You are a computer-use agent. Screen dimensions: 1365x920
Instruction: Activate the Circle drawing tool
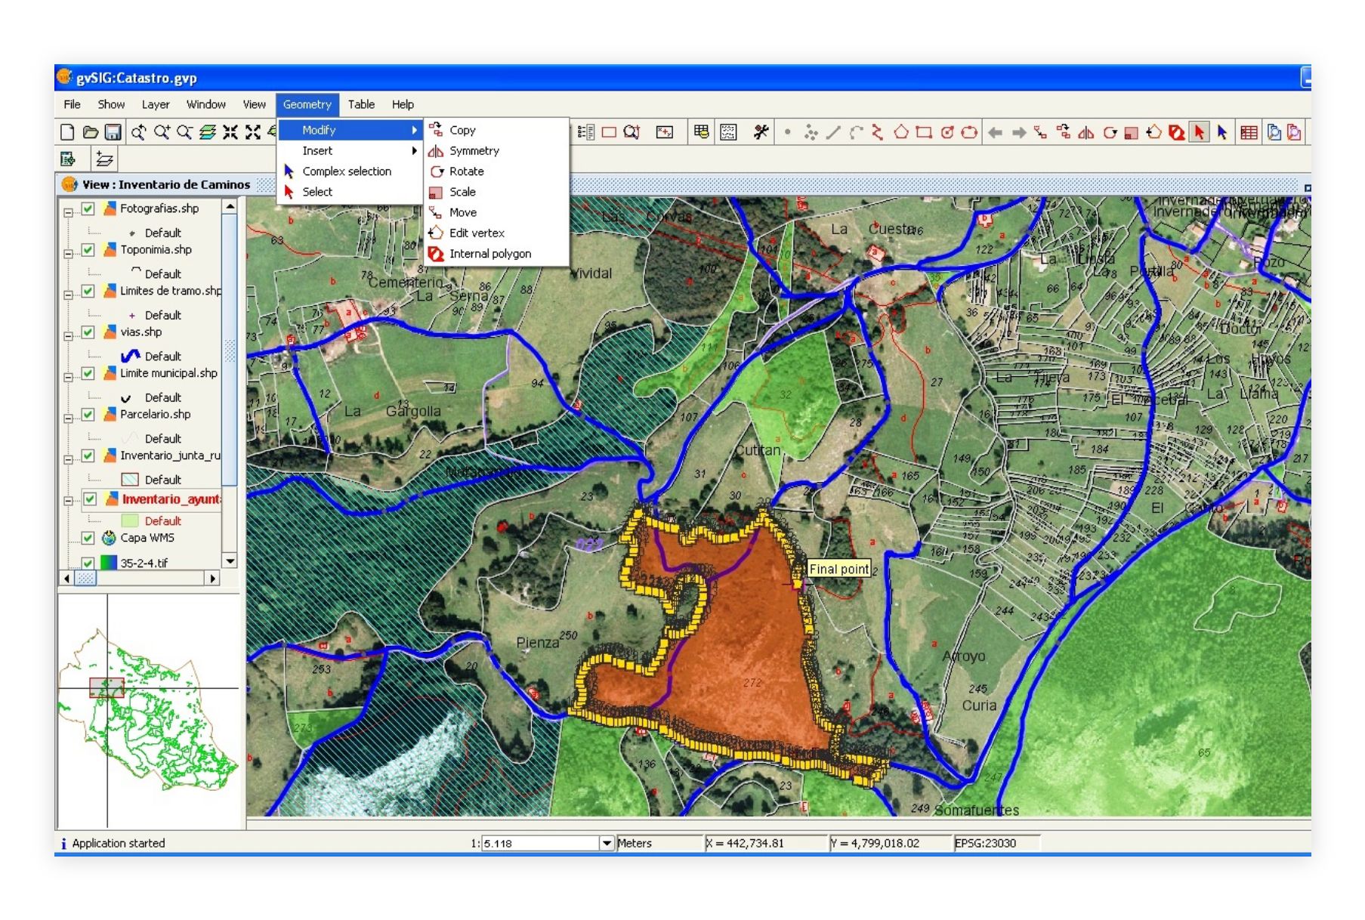click(947, 132)
